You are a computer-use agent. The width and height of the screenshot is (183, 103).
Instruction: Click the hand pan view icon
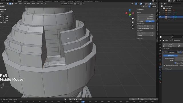coord(133,22)
